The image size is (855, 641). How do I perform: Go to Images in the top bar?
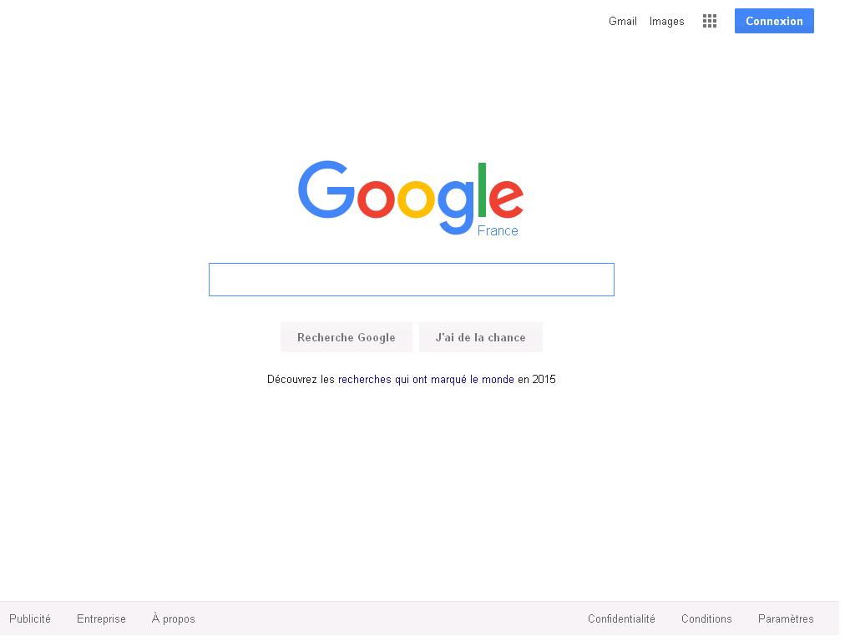(666, 21)
